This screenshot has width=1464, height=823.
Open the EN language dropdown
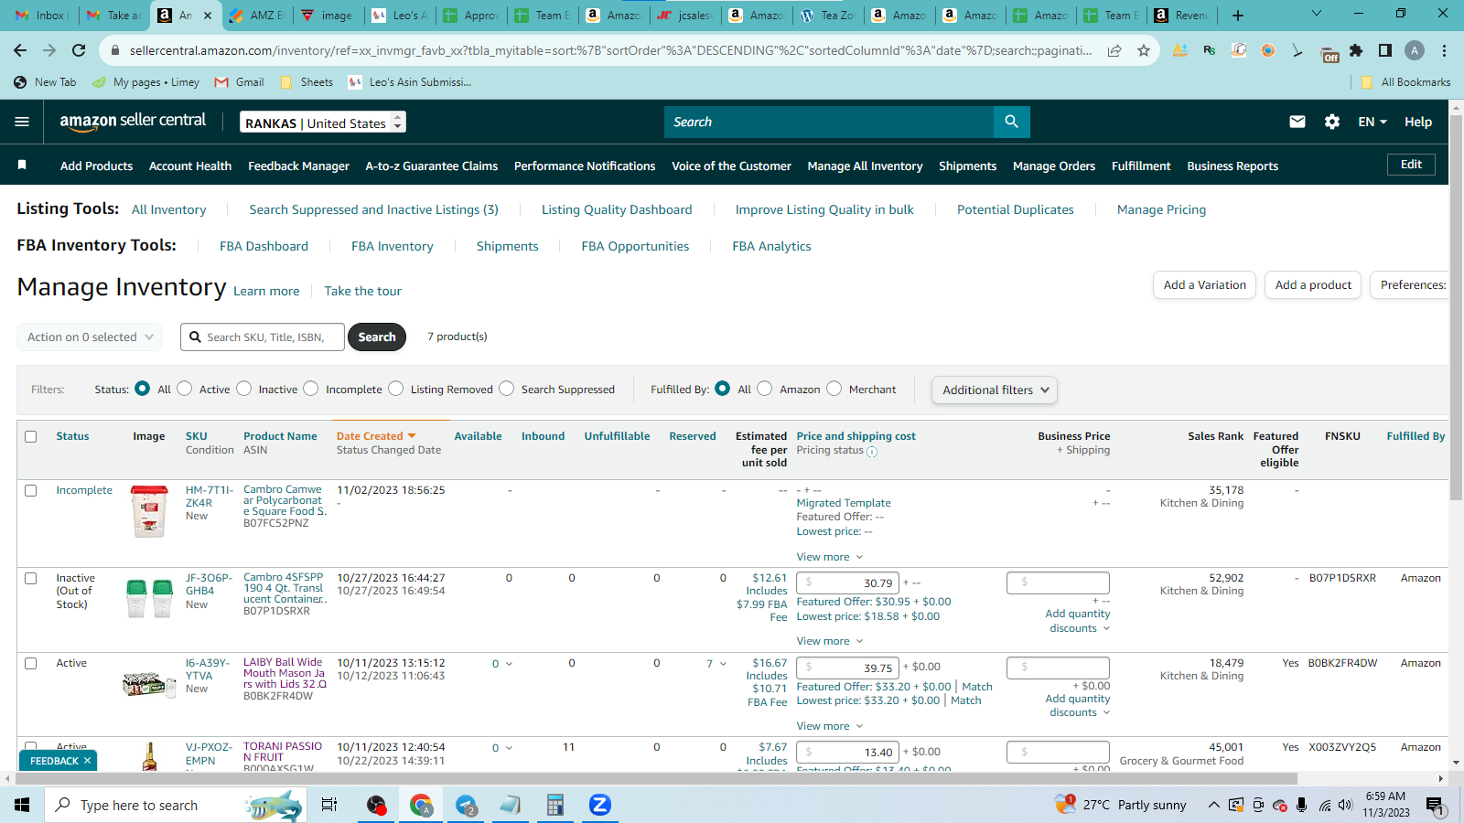[1372, 122]
